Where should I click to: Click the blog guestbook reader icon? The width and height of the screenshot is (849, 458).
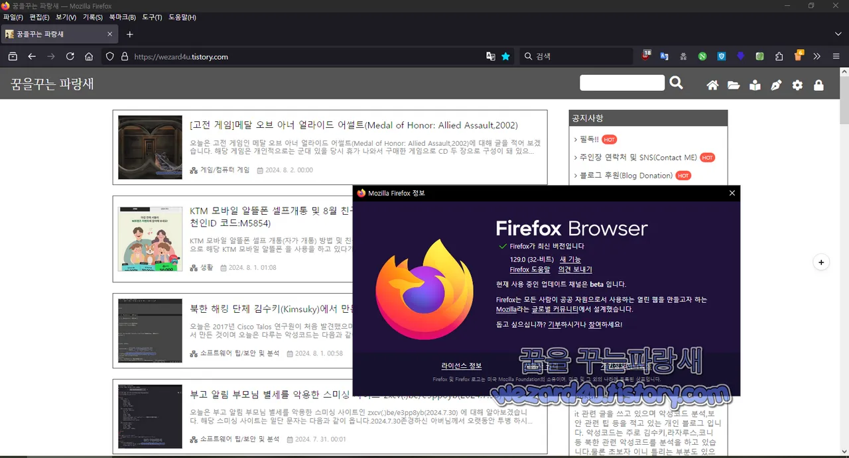pos(755,86)
